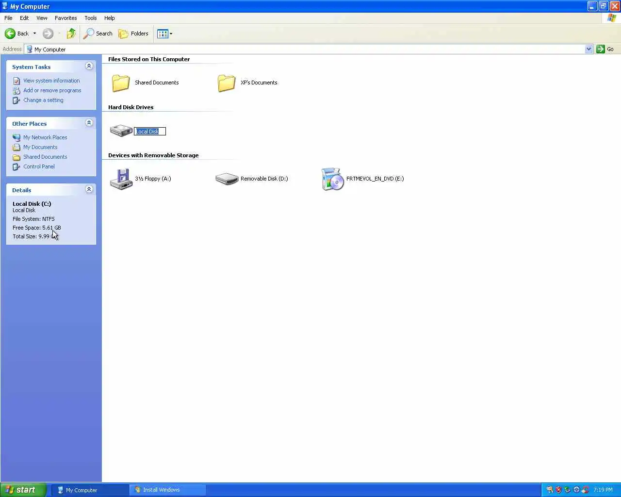Click View system information link

coord(51,81)
